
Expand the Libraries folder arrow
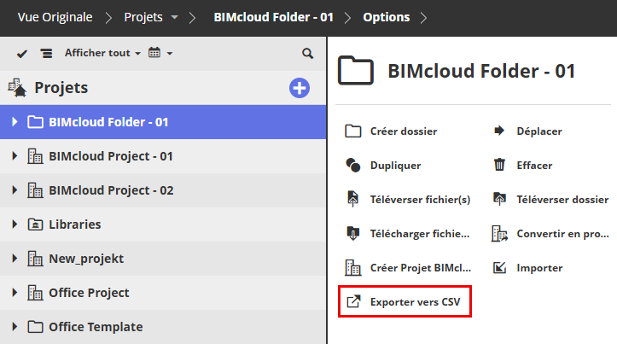click(x=15, y=224)
